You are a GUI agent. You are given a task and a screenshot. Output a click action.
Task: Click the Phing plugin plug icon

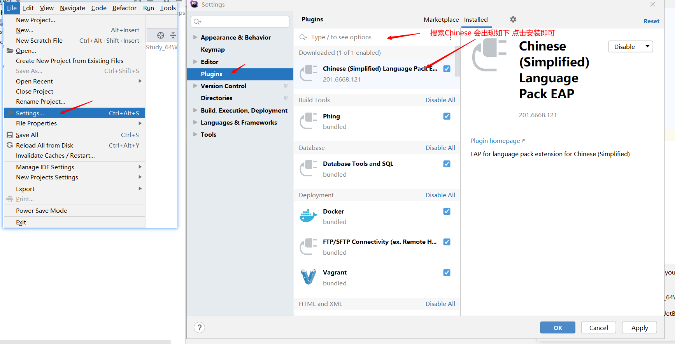pyautogui.click(x=309, y=121)
